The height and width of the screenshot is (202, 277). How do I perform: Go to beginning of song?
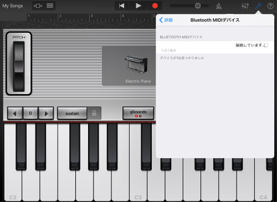tap(122, 6)
